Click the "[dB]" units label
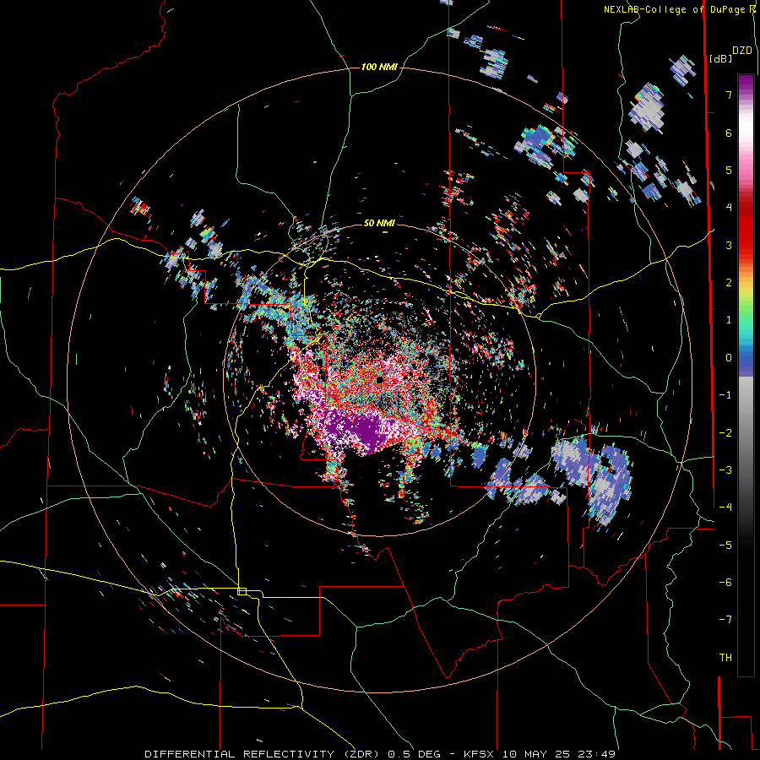 pos(720,58)
